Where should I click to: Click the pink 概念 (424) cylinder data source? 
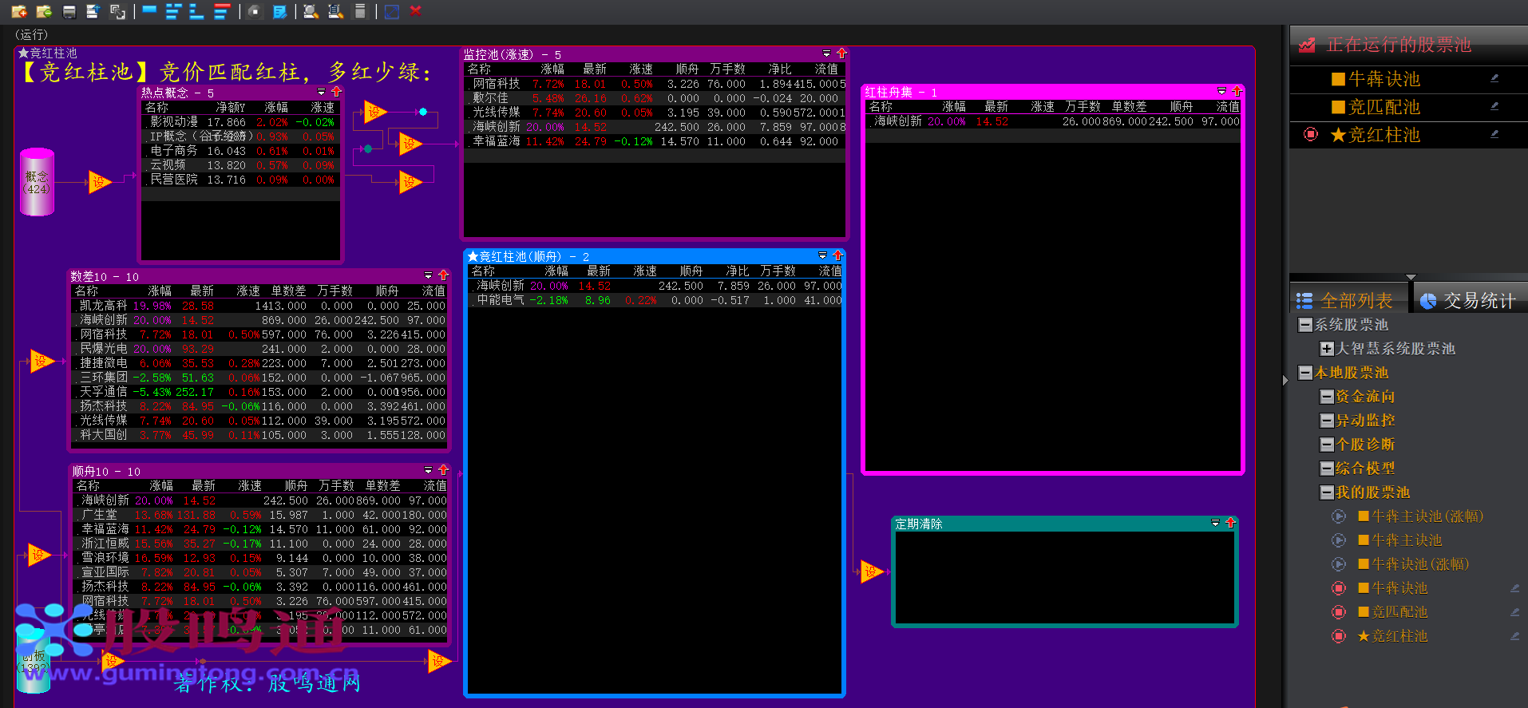point(37,183)
